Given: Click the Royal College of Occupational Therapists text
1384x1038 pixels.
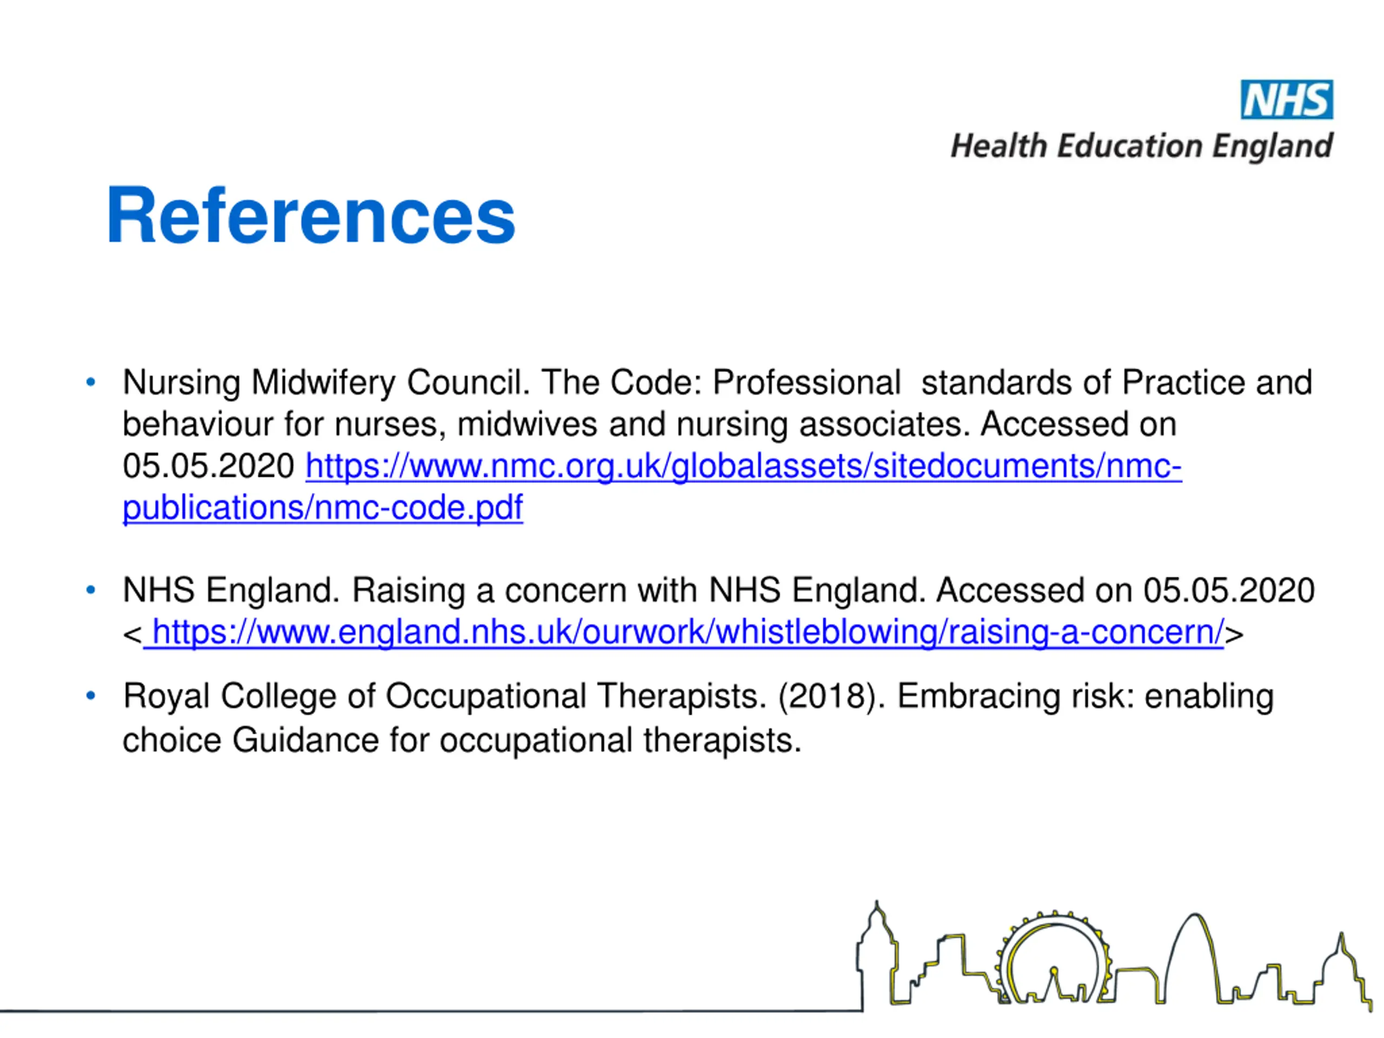Looking at the screenshot, I should (444, 696).
